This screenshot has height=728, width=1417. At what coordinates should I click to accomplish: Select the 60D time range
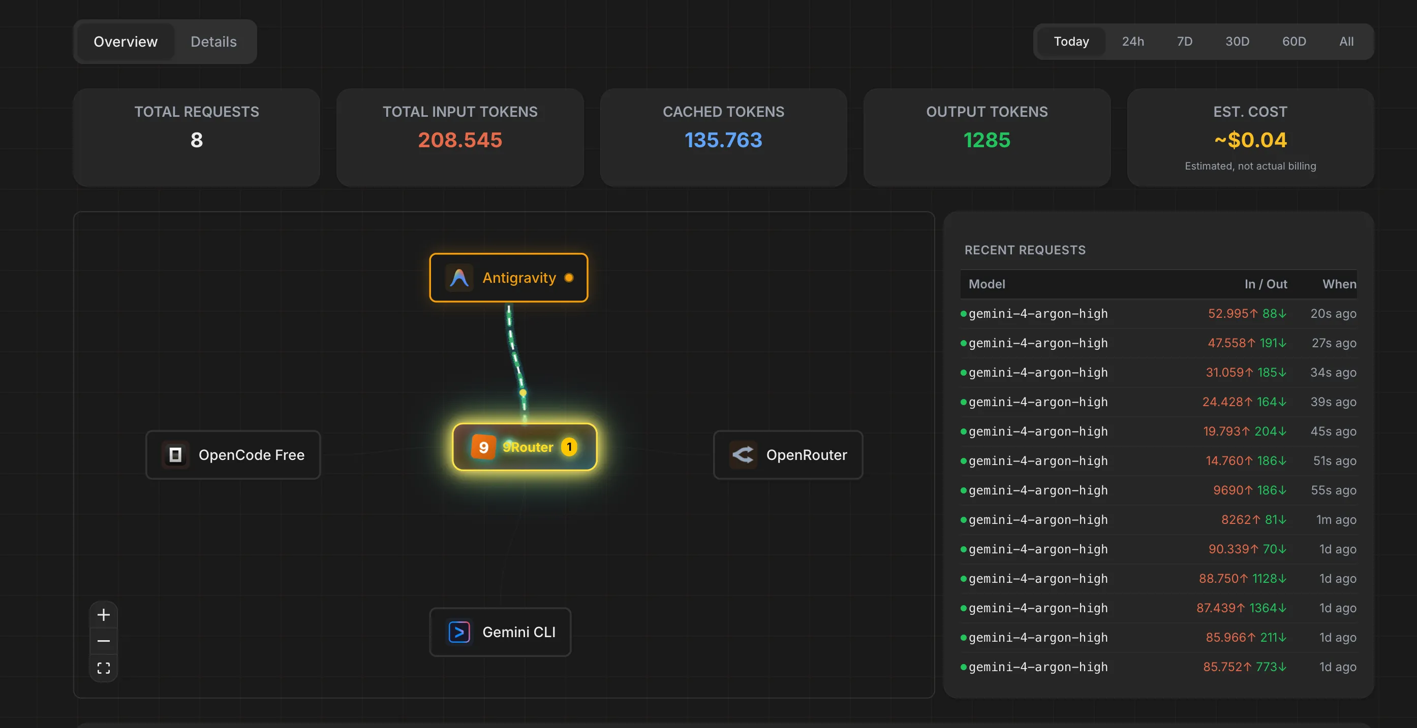pyautogui.click(x=1294, y=41)
